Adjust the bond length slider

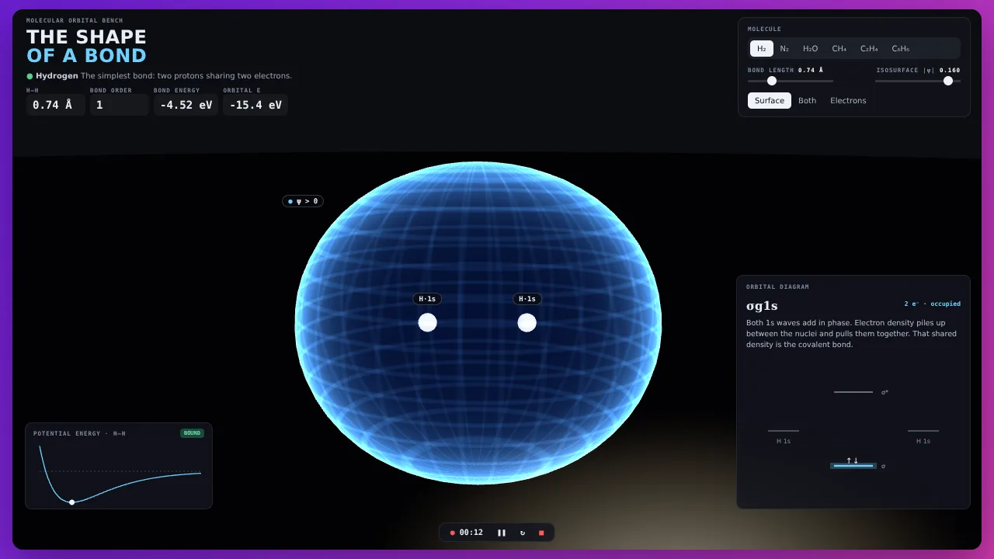coord(791,81)
